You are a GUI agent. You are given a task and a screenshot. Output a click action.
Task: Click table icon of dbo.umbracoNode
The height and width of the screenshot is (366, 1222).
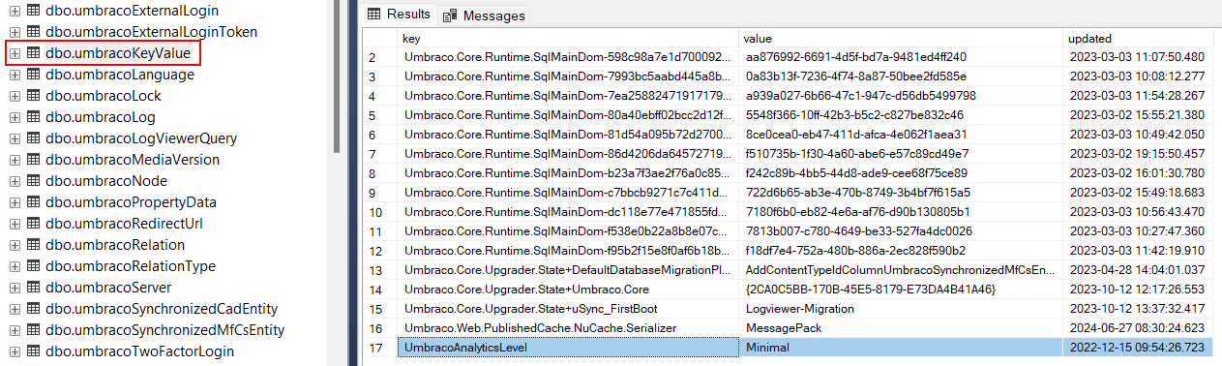tap(33, 181)
